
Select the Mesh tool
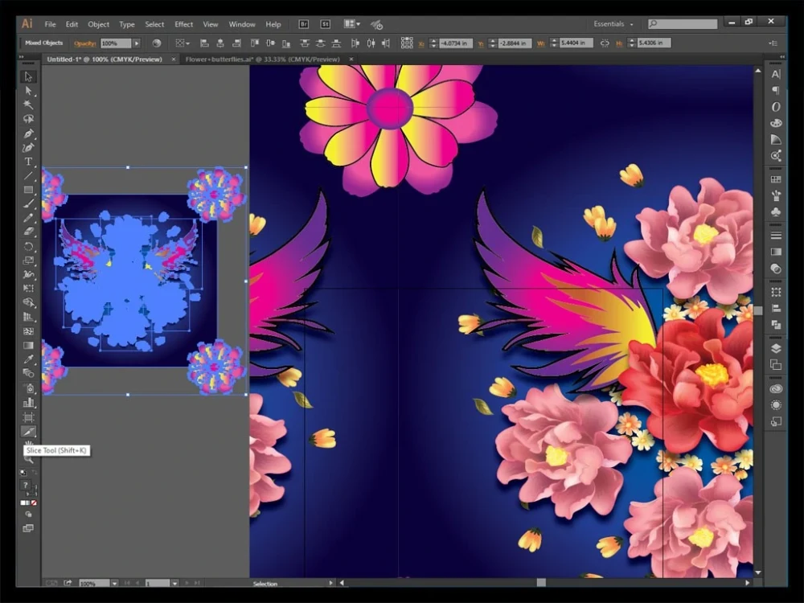[x=28, y=331]
